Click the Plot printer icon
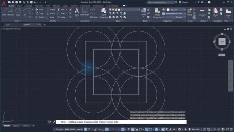This screenshot has height=132, width=234. (x=31, y=2)
